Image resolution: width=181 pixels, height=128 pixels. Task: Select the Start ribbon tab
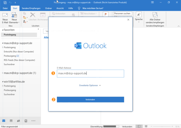15,8
